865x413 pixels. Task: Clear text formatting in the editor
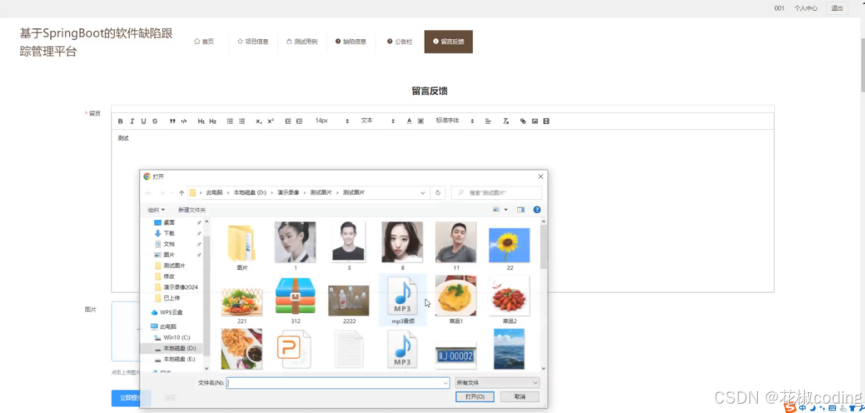point(505,121)
